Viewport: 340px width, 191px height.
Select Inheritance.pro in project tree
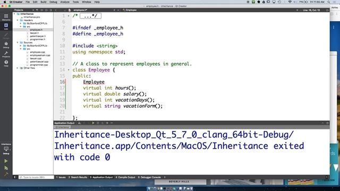(32, 17)
